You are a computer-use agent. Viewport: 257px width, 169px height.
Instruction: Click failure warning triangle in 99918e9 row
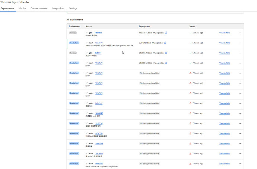coord(190,143)
